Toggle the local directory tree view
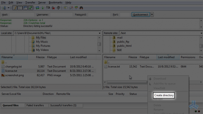This screenshot has width=203, height=114. coord(20,8)
